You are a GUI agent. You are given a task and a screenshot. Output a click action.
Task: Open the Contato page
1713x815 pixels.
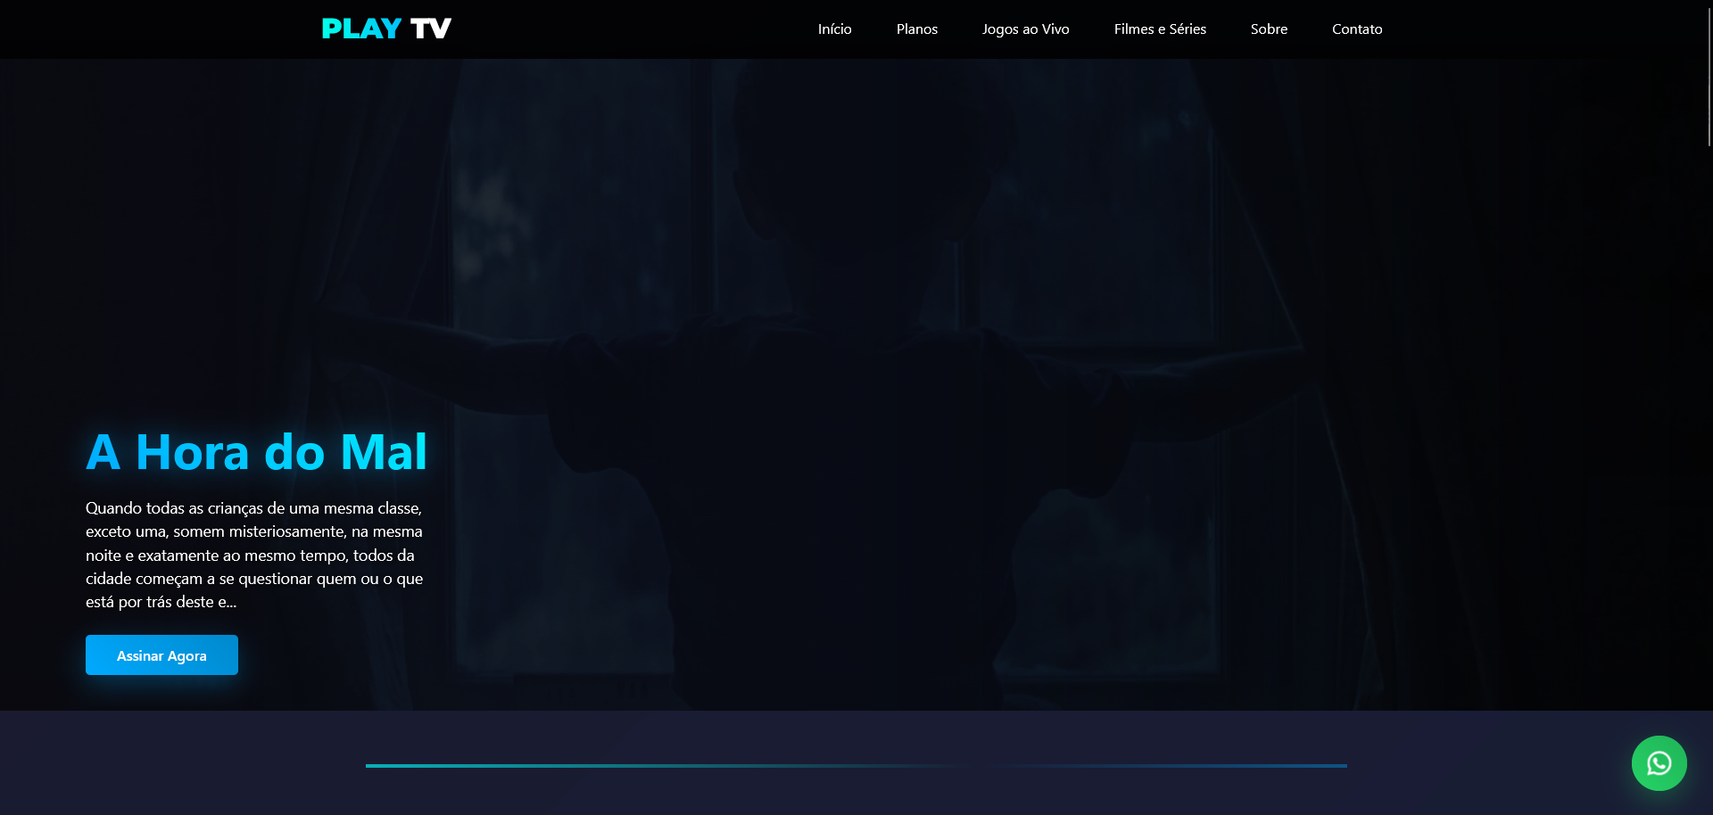(1356, 29)
